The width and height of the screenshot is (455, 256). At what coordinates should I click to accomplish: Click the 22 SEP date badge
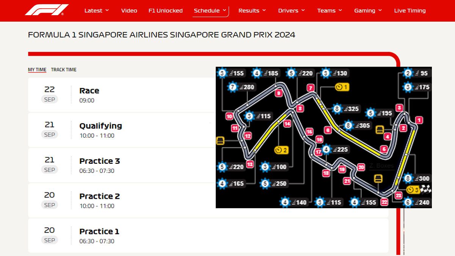click(49, 94)
